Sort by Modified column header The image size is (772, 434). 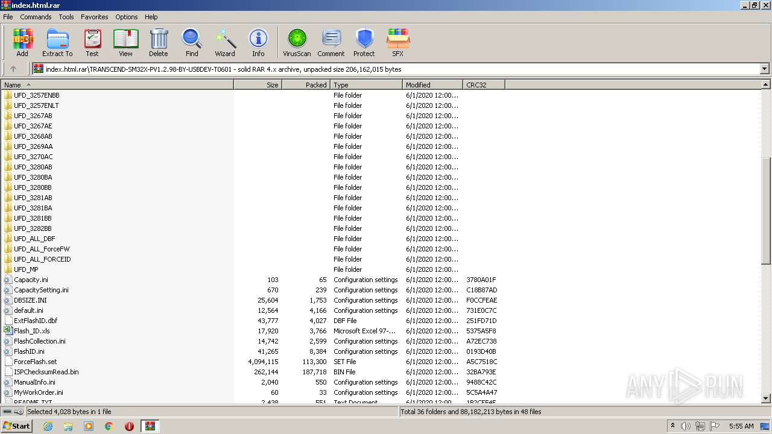click(433, 85)
